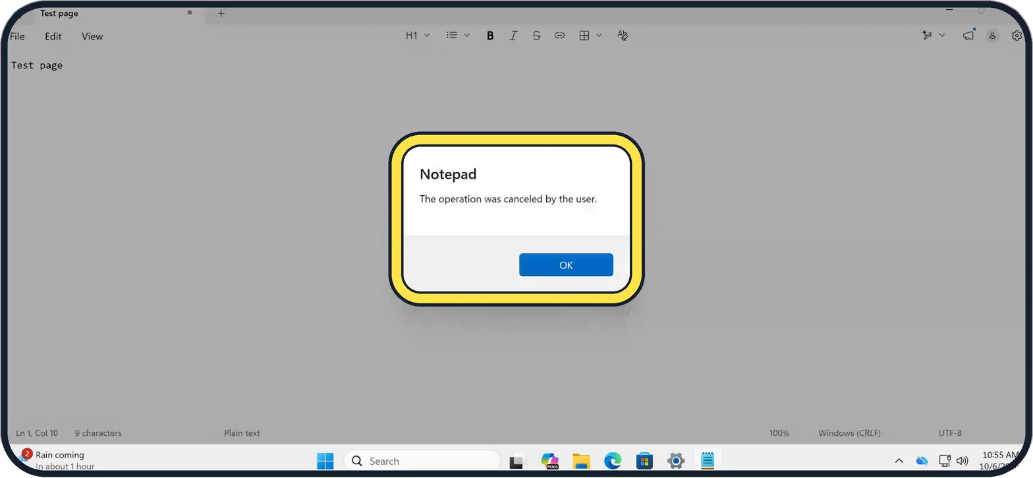Click the OneDrive tray icon
Viewport: 1033px width, 478px height.
point(922,461)
